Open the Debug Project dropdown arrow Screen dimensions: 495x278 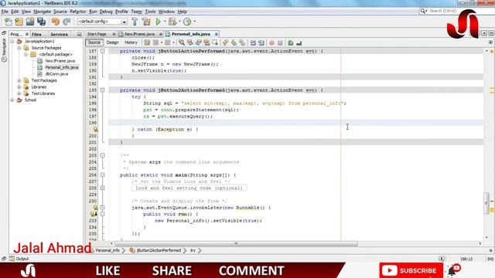(x=179, y=22)
